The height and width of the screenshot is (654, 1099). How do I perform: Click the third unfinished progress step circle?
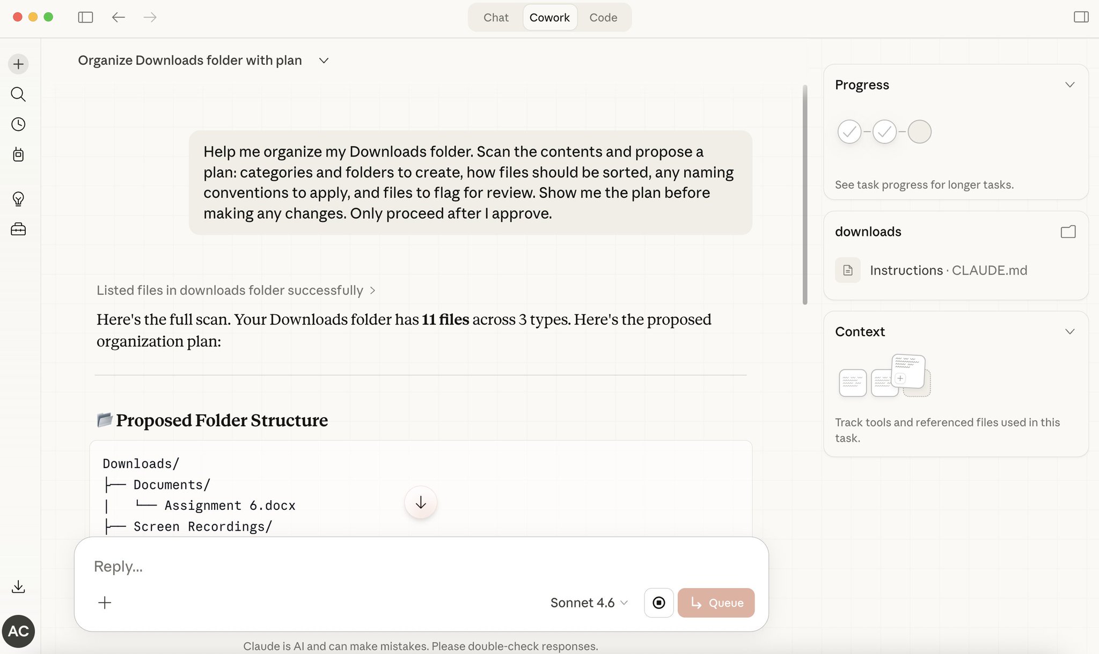click(919, 132)
